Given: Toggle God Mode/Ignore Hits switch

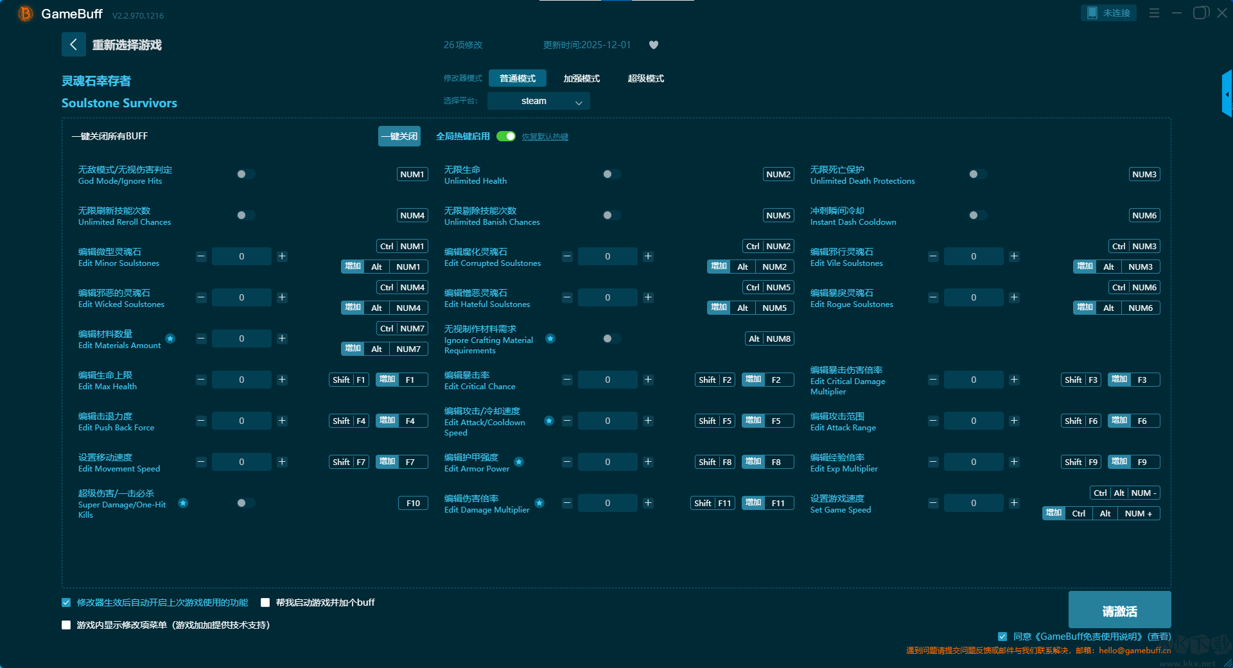Looking at the screenshot, I should click(x=246, y=174).
